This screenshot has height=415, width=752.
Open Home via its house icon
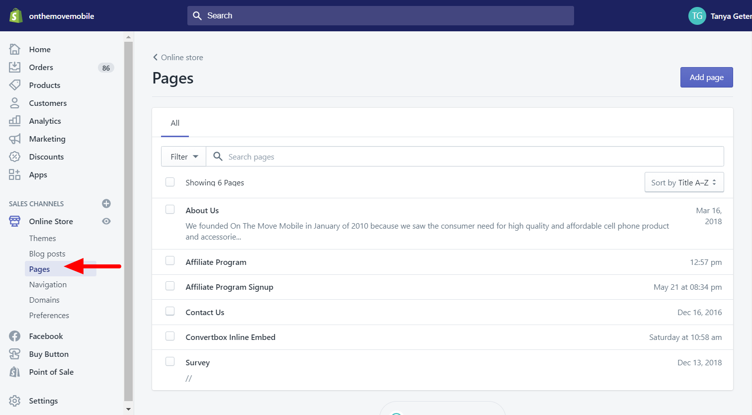pyautogui.click(x=15, y=49)
